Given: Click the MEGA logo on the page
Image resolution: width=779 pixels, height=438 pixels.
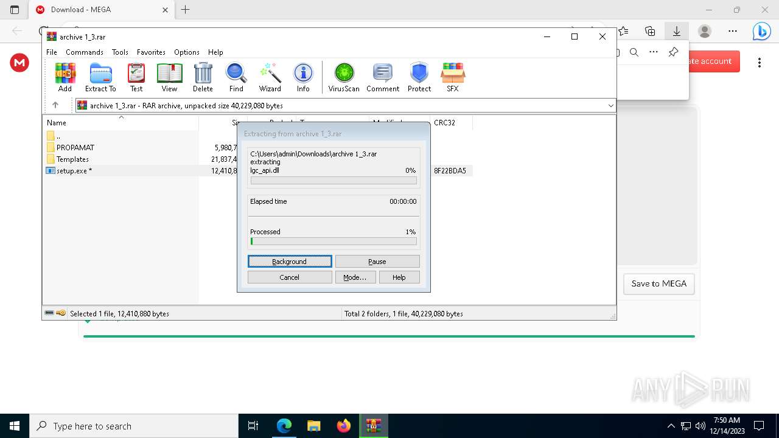Looking at the screenshot, I should pyautogui.click(x=19, y=63).
